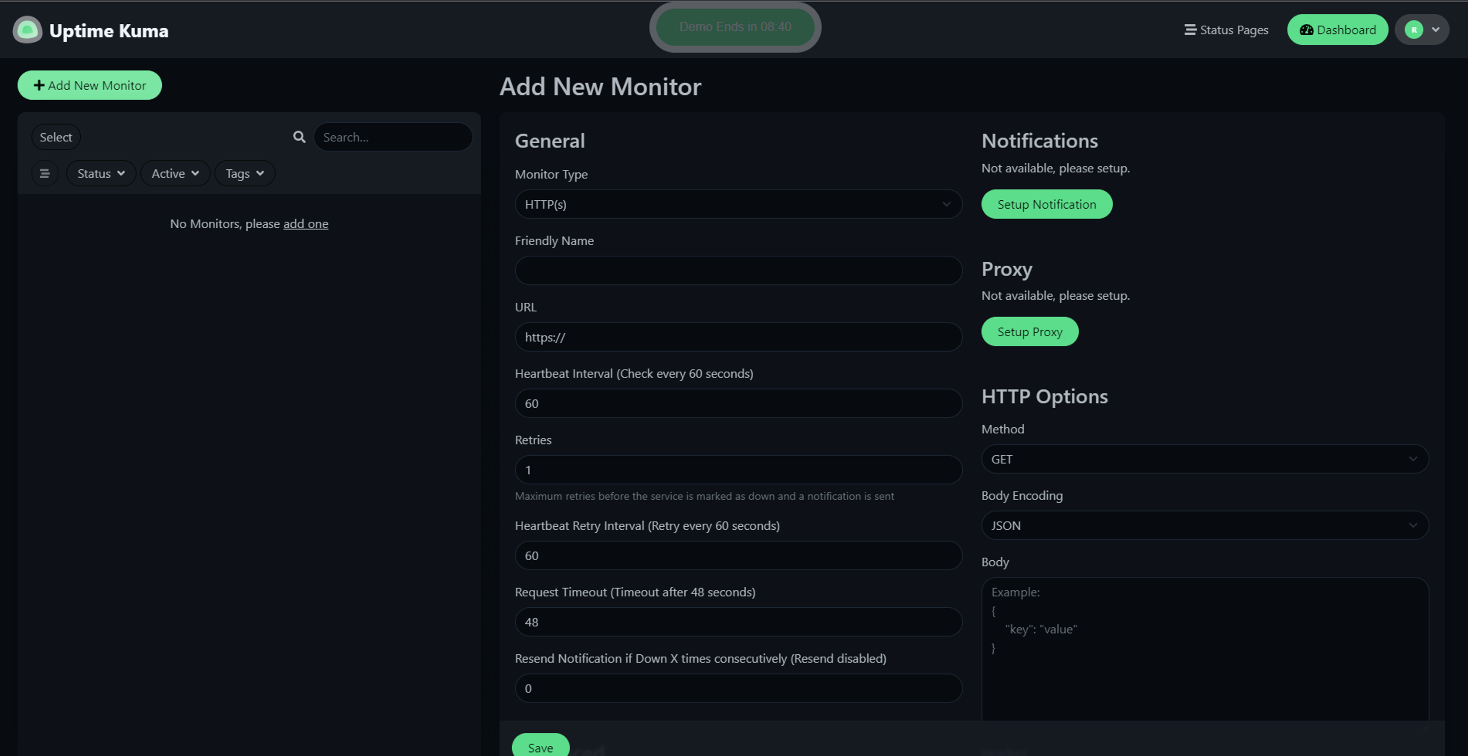Image resolution: width=1468 pixels, height=756 pixels.
Task: Click the 'add one' link
Action: tap(305, 223)
